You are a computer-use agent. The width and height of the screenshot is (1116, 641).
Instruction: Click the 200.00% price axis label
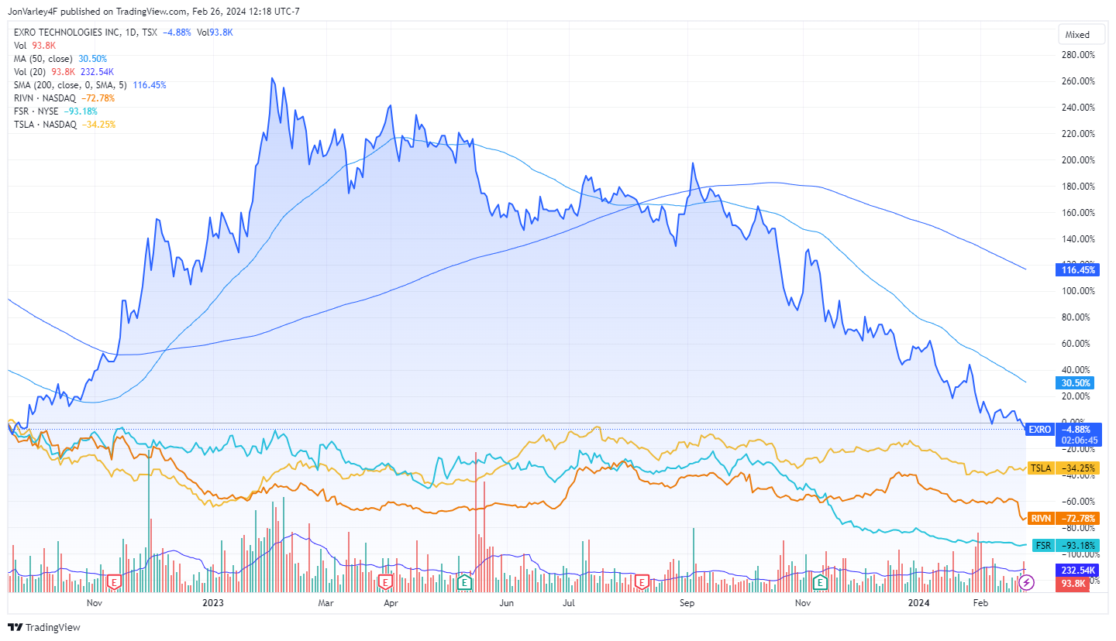(1077, 160)
